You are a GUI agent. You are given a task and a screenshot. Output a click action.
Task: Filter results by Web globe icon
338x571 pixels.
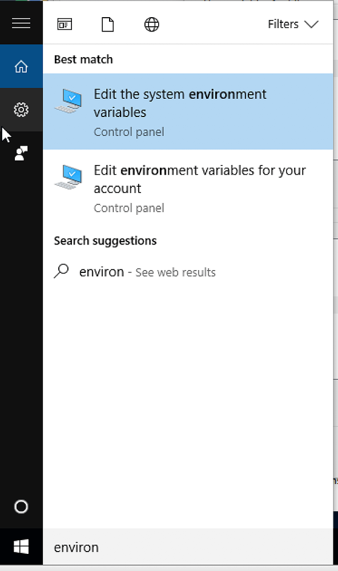pyautogui.click(x=151, y=25)
